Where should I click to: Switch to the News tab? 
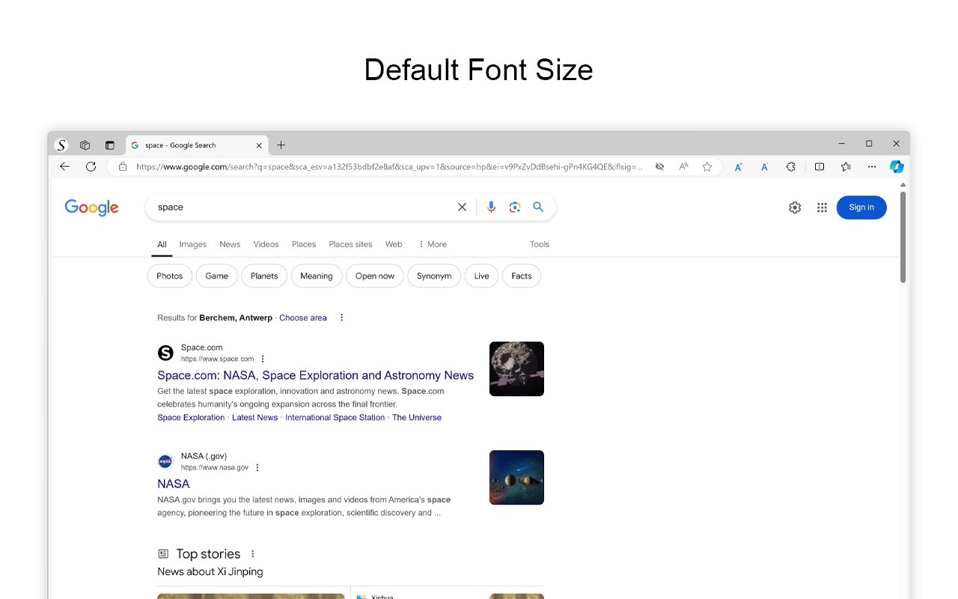point(230,244)
